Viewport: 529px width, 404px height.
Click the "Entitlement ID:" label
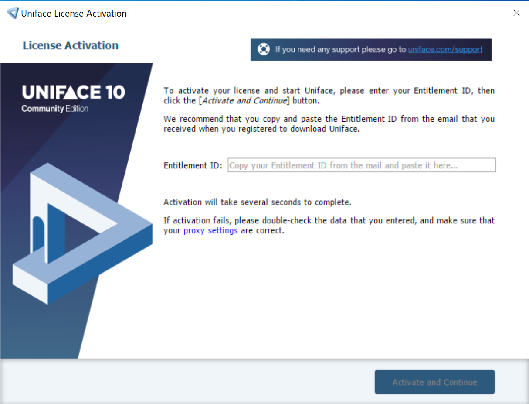point(193,166)
